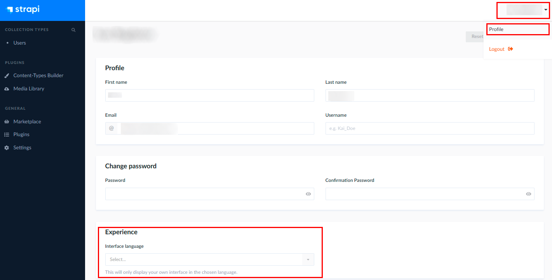This screenshot has width=552, height=280.
Task: Collapse the user account menu caret
Action: pyautogui.click(x=546, y=10)
